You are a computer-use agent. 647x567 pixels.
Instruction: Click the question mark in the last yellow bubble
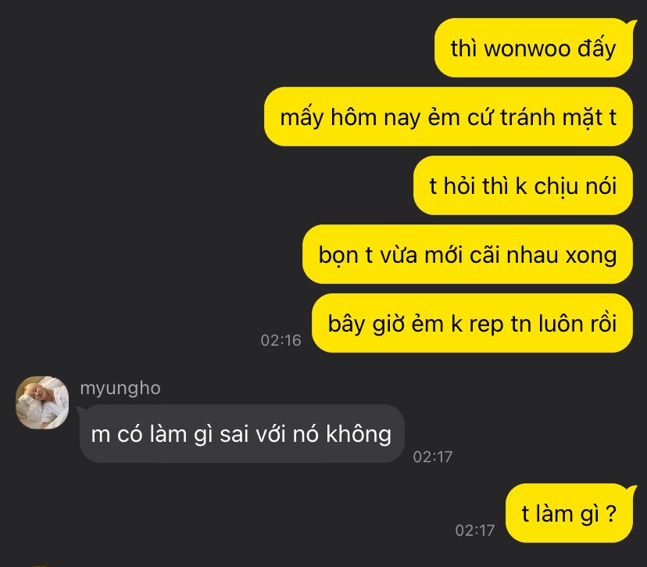click(x=611, y=514)
